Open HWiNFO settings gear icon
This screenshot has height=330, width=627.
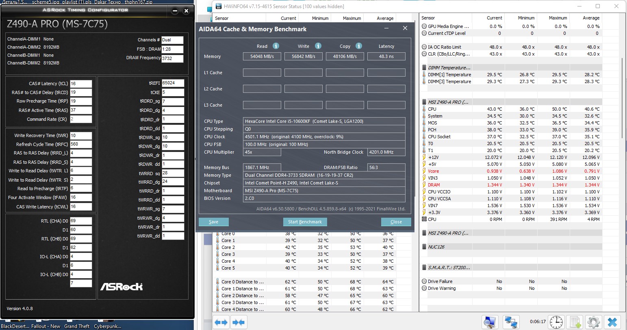pos(593,322)
